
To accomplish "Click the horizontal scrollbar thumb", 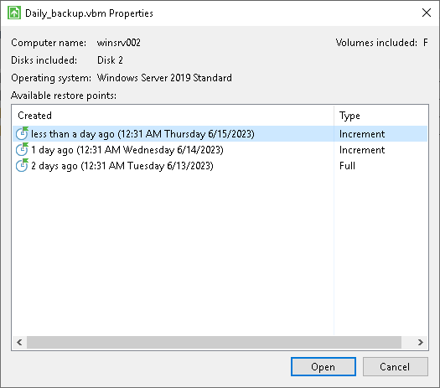I will 214,342.
